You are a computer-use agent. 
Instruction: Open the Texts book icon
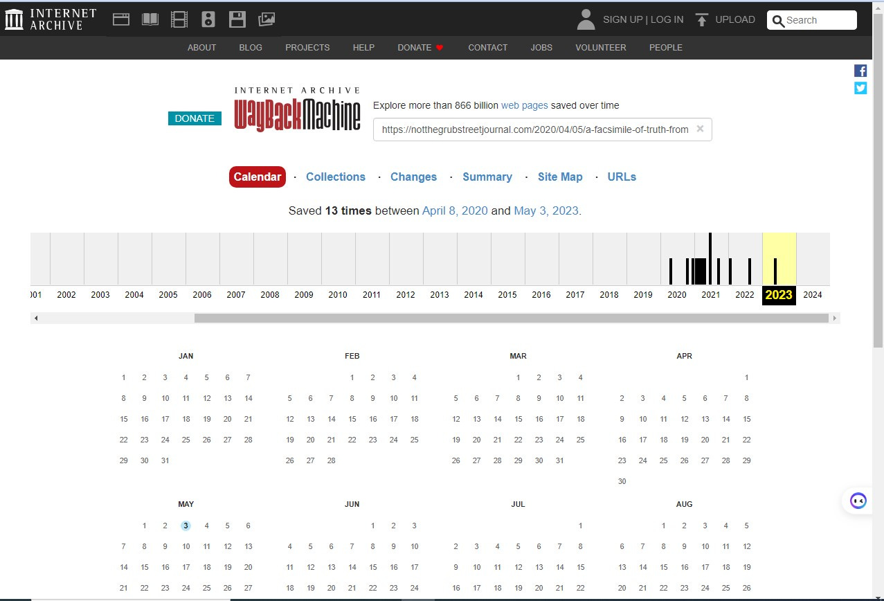tap(150, 20)
